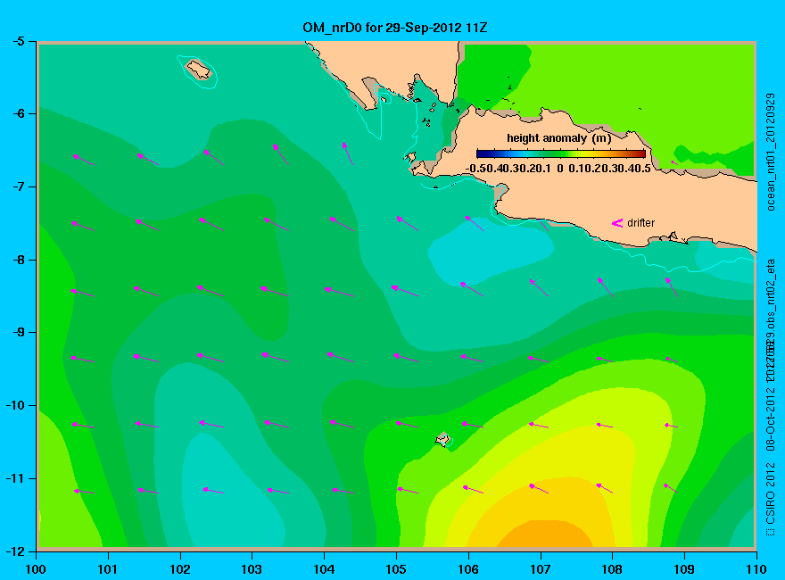785x580 pixels.
Task: Click latitude axis label -11
Action: click(15, 478)
